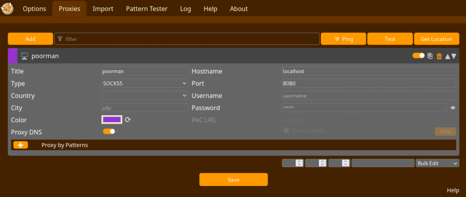Click the Get Location button
Viewport: 466px width, 197px height.
point(436,39)
